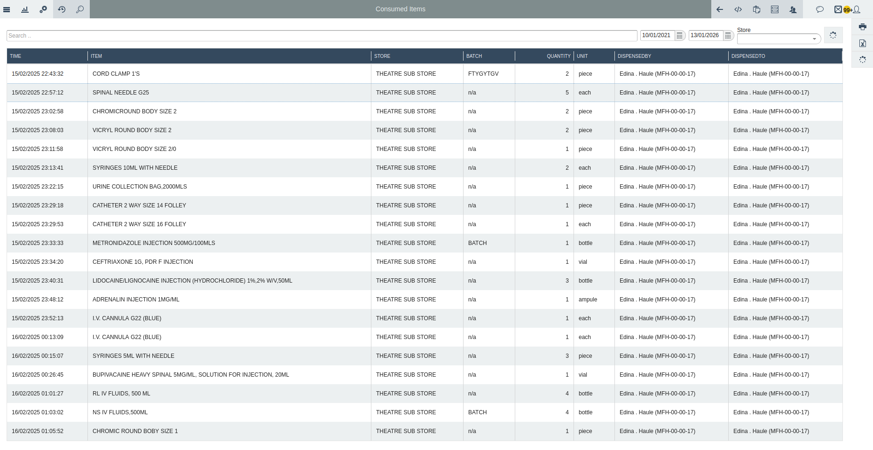
Task: Open the users group icon
Action: coord(793,9)
